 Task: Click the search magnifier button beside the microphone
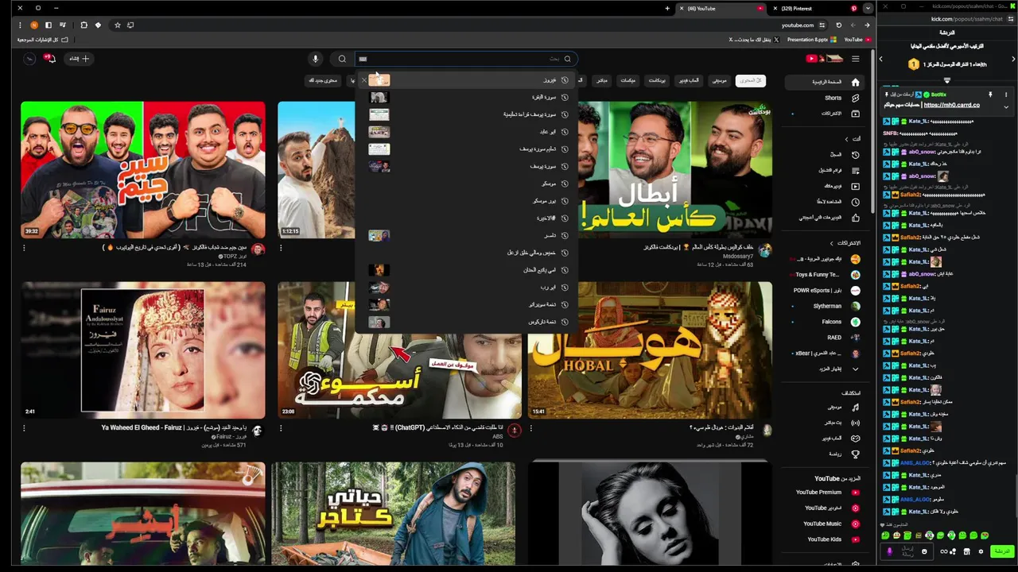(x=342, y=59)
